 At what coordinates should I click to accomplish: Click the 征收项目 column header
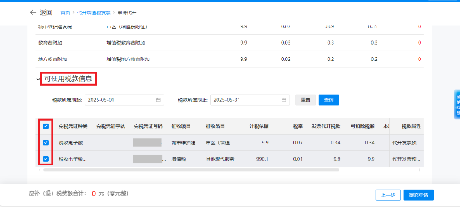click(181, 126)
